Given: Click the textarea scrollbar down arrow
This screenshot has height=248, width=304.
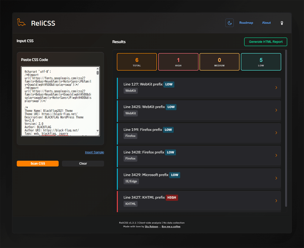Looking at the screenshot, I should (x=98, y=131).
